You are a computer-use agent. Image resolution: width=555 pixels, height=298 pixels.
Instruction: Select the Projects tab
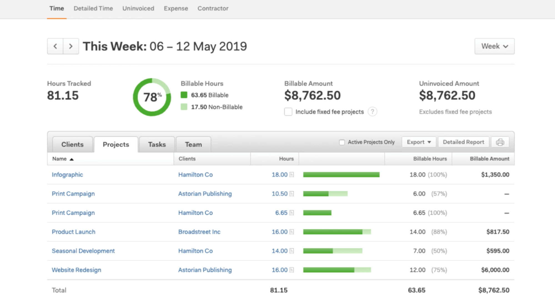click(x=116, y=144)
